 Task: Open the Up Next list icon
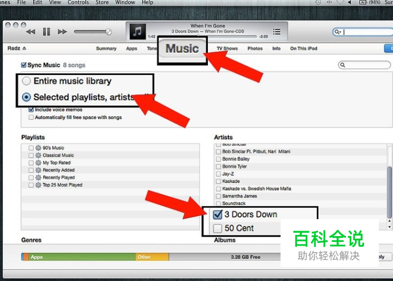(277, 32)
